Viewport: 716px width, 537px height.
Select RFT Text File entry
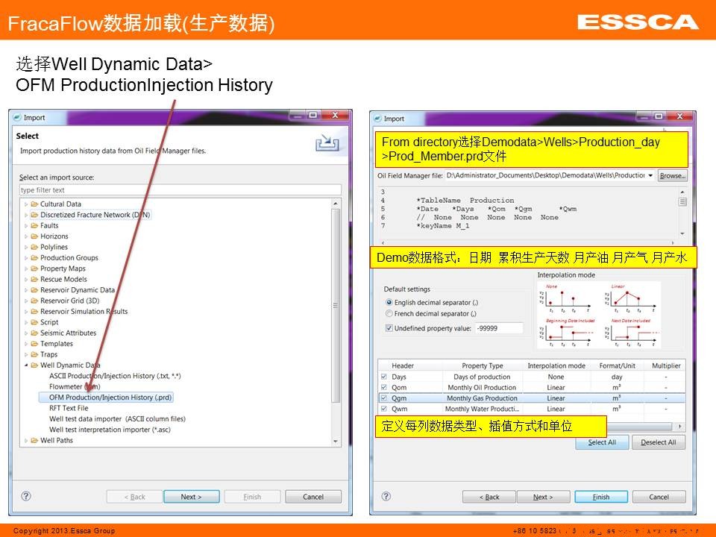tap(69, 408)
